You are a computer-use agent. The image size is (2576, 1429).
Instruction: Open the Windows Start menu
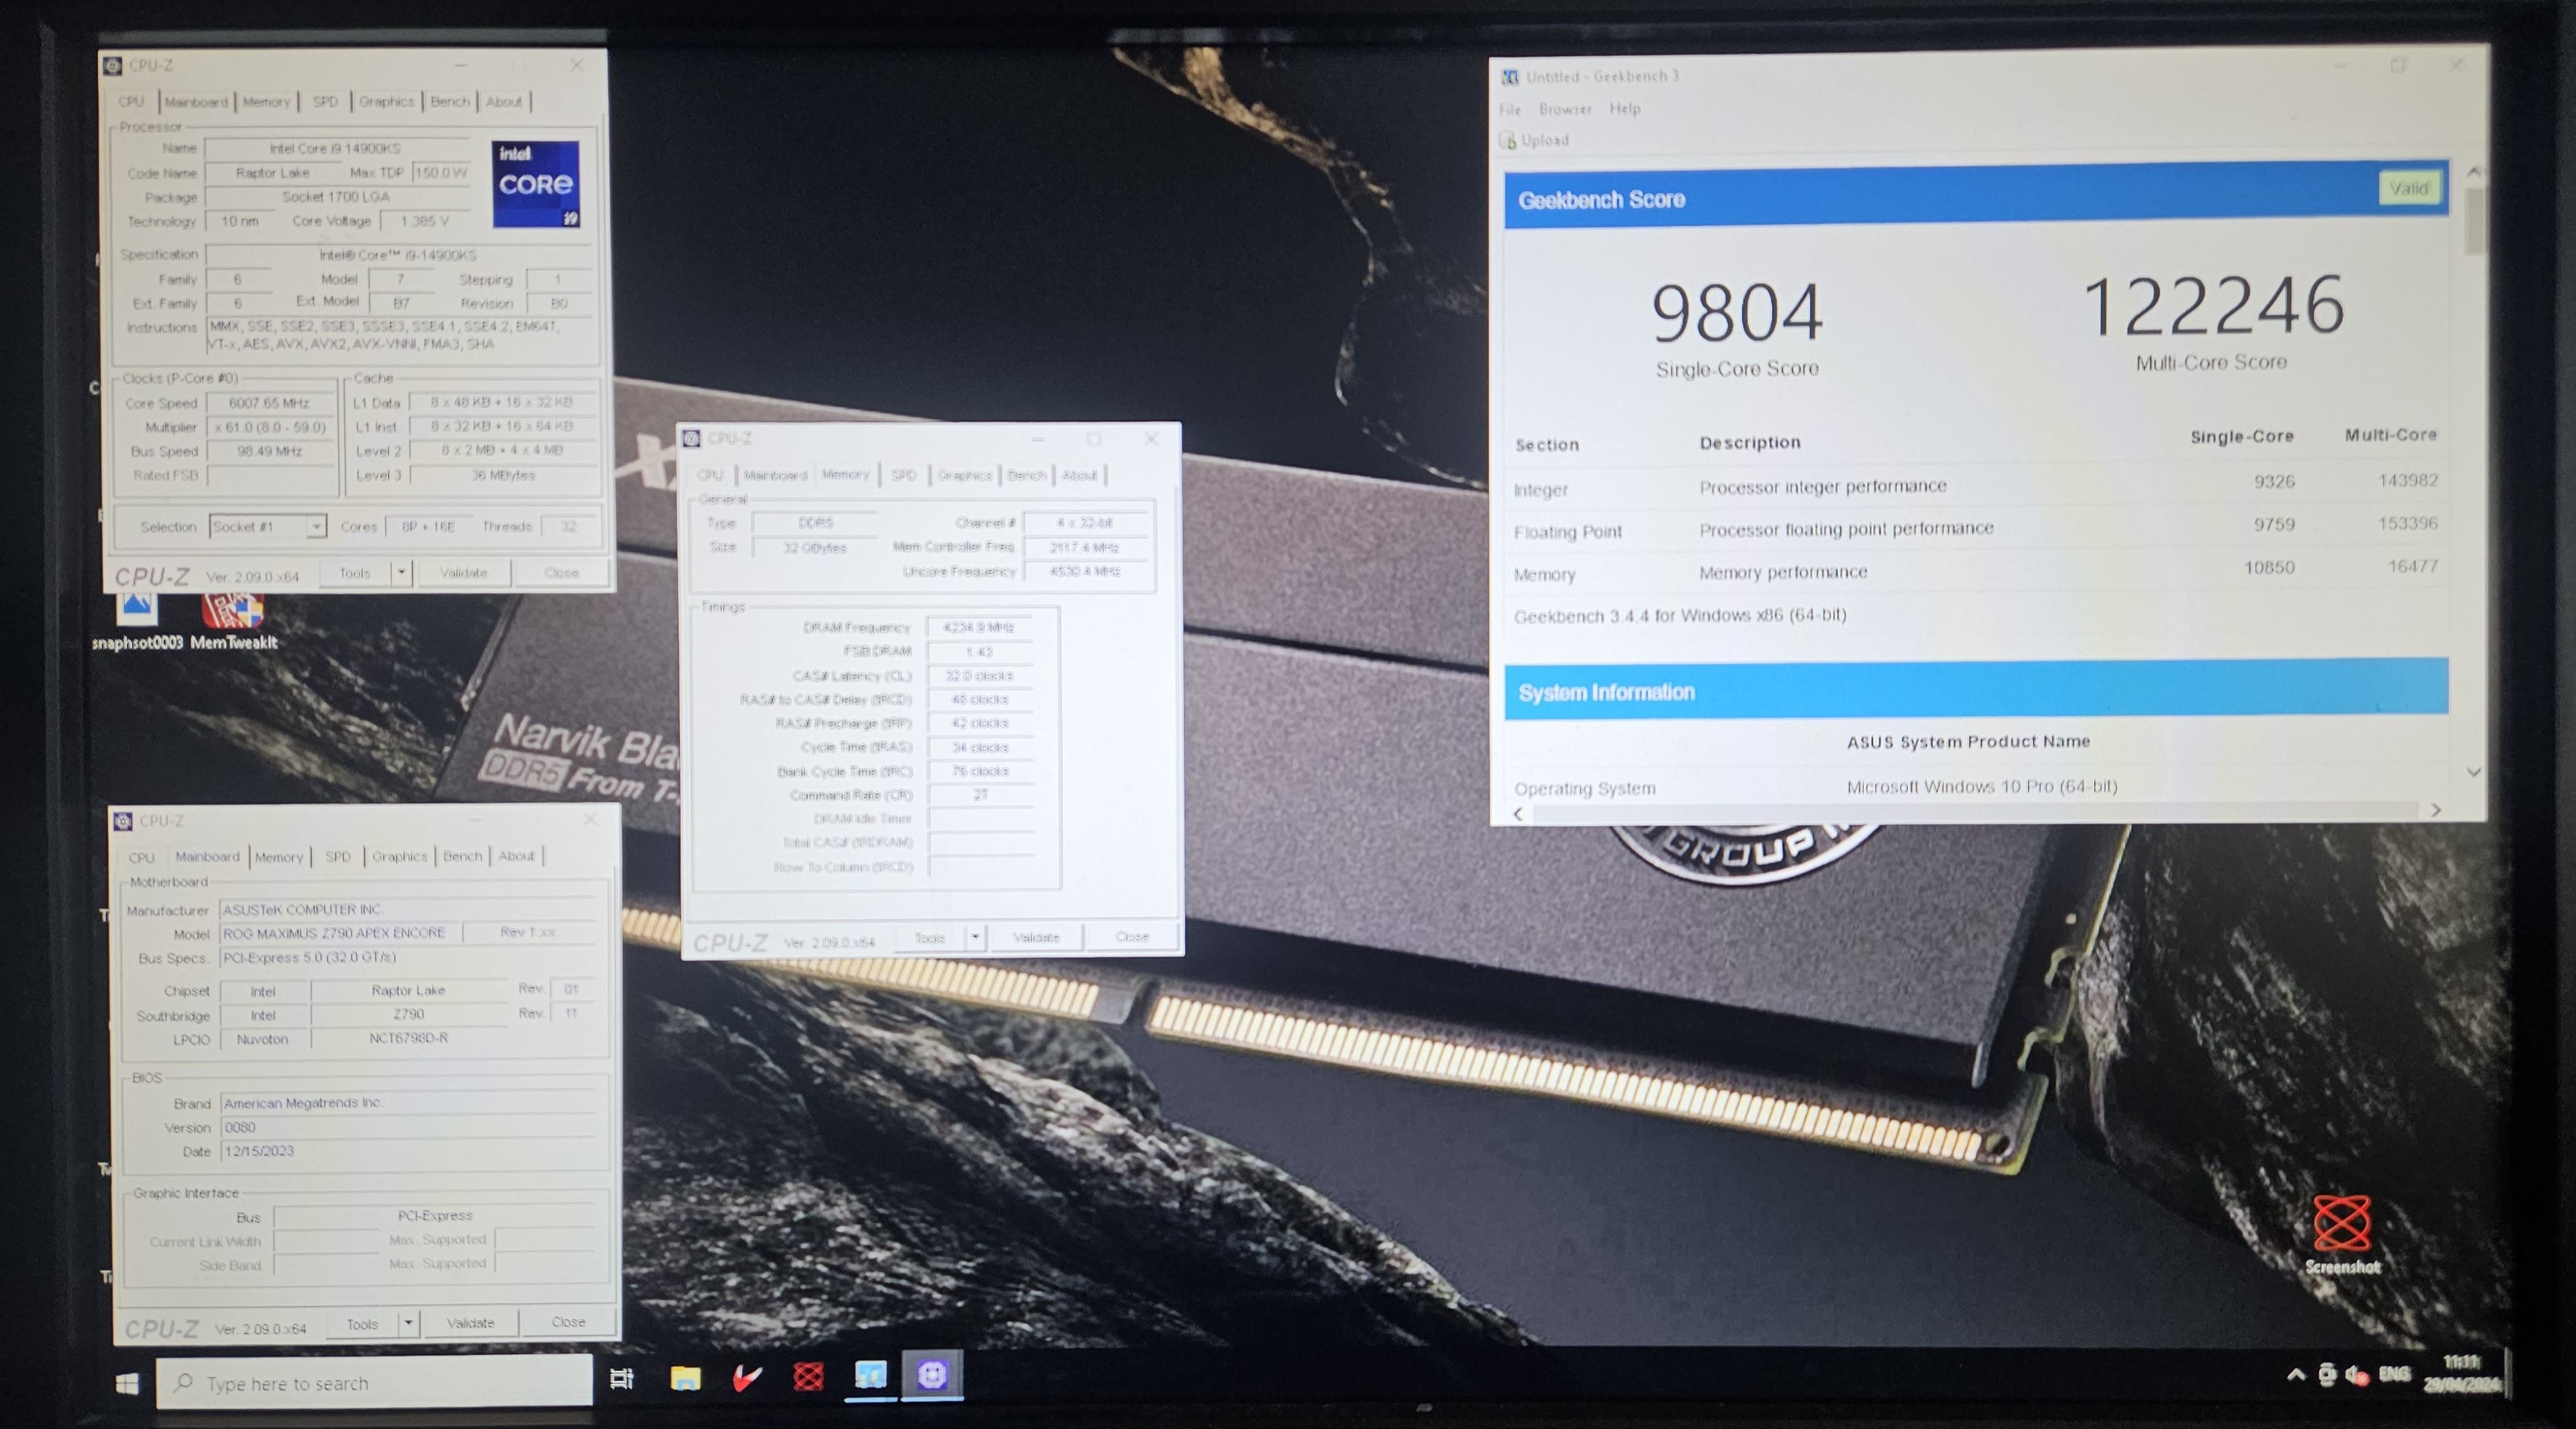coord(127,1384)
